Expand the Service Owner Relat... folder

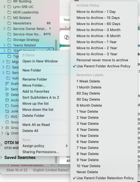point(5,29)
